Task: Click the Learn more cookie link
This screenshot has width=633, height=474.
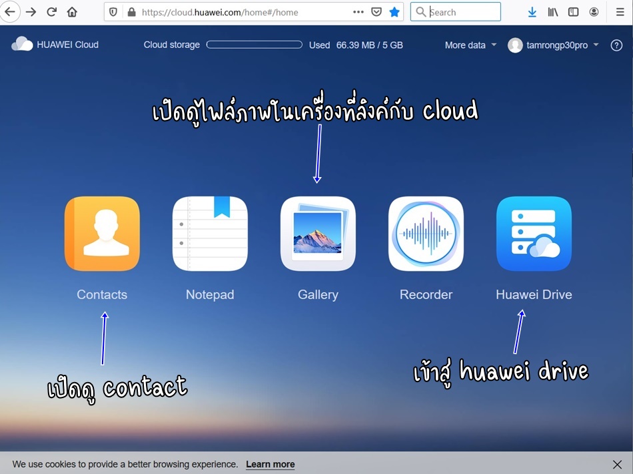Action: coord(271,464)
